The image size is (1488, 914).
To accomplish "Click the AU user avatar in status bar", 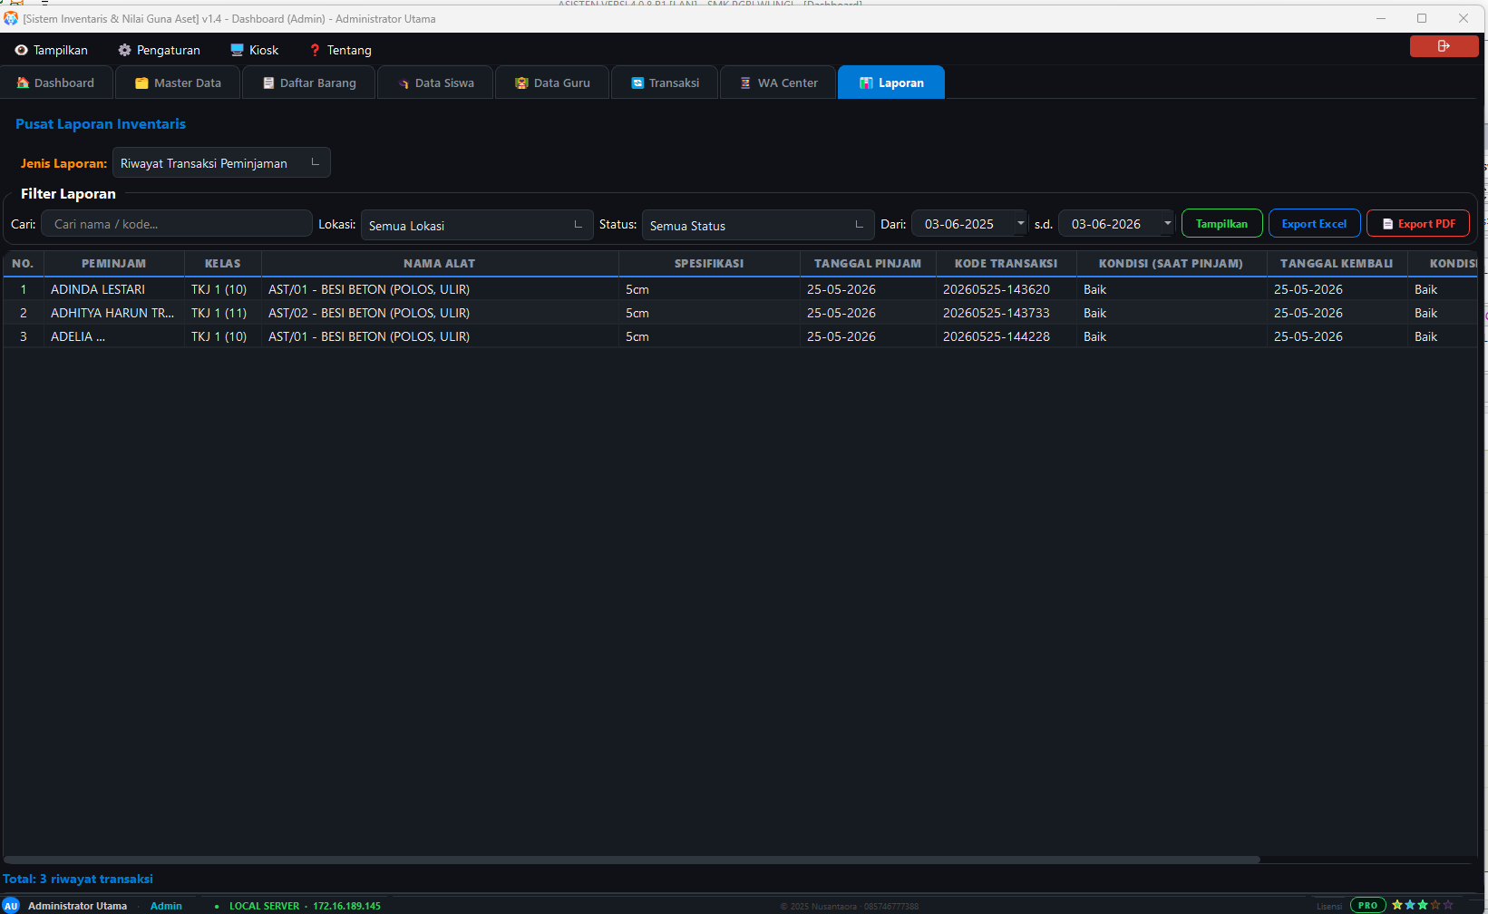I will pos(11,905).
